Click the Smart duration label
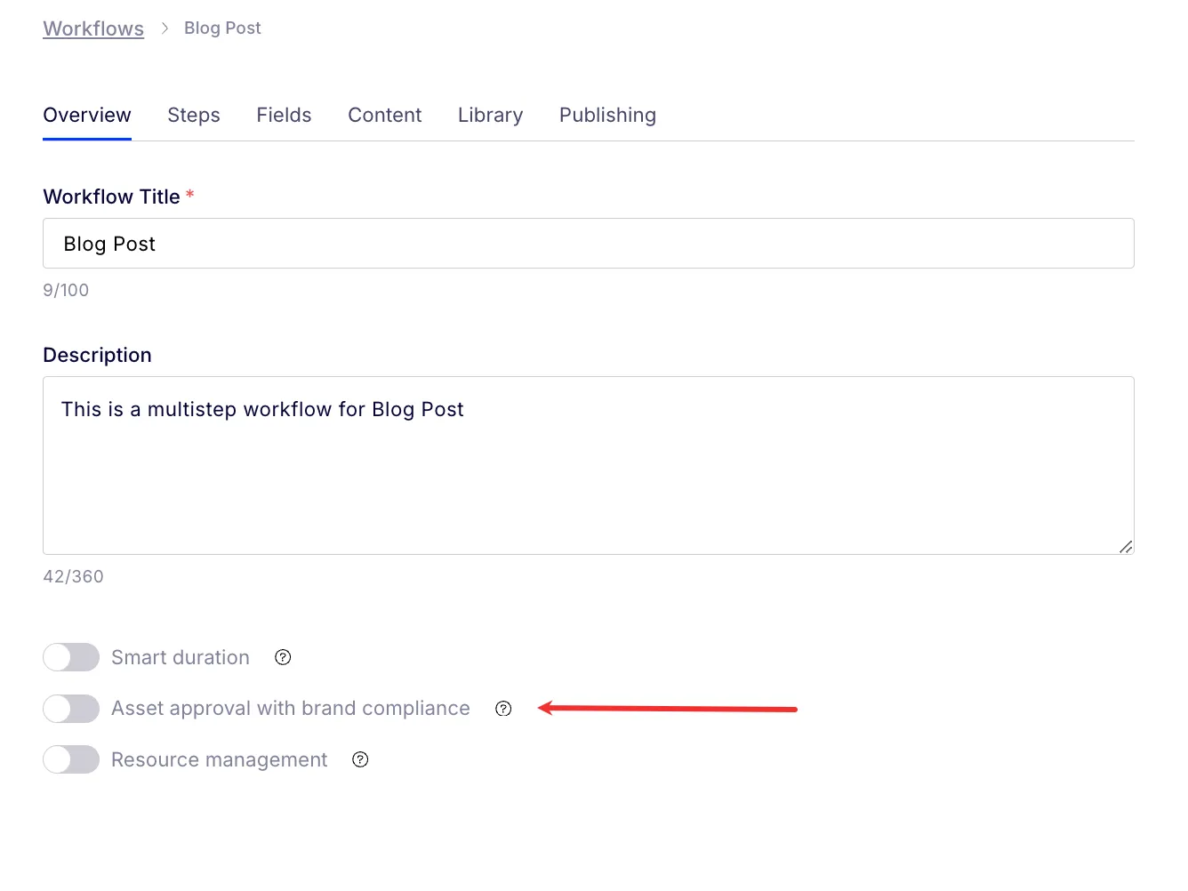 tap(181, 657)
